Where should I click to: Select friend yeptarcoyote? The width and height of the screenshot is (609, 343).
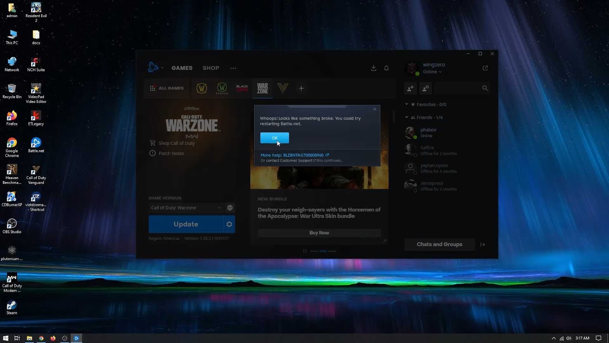[447, 168]
